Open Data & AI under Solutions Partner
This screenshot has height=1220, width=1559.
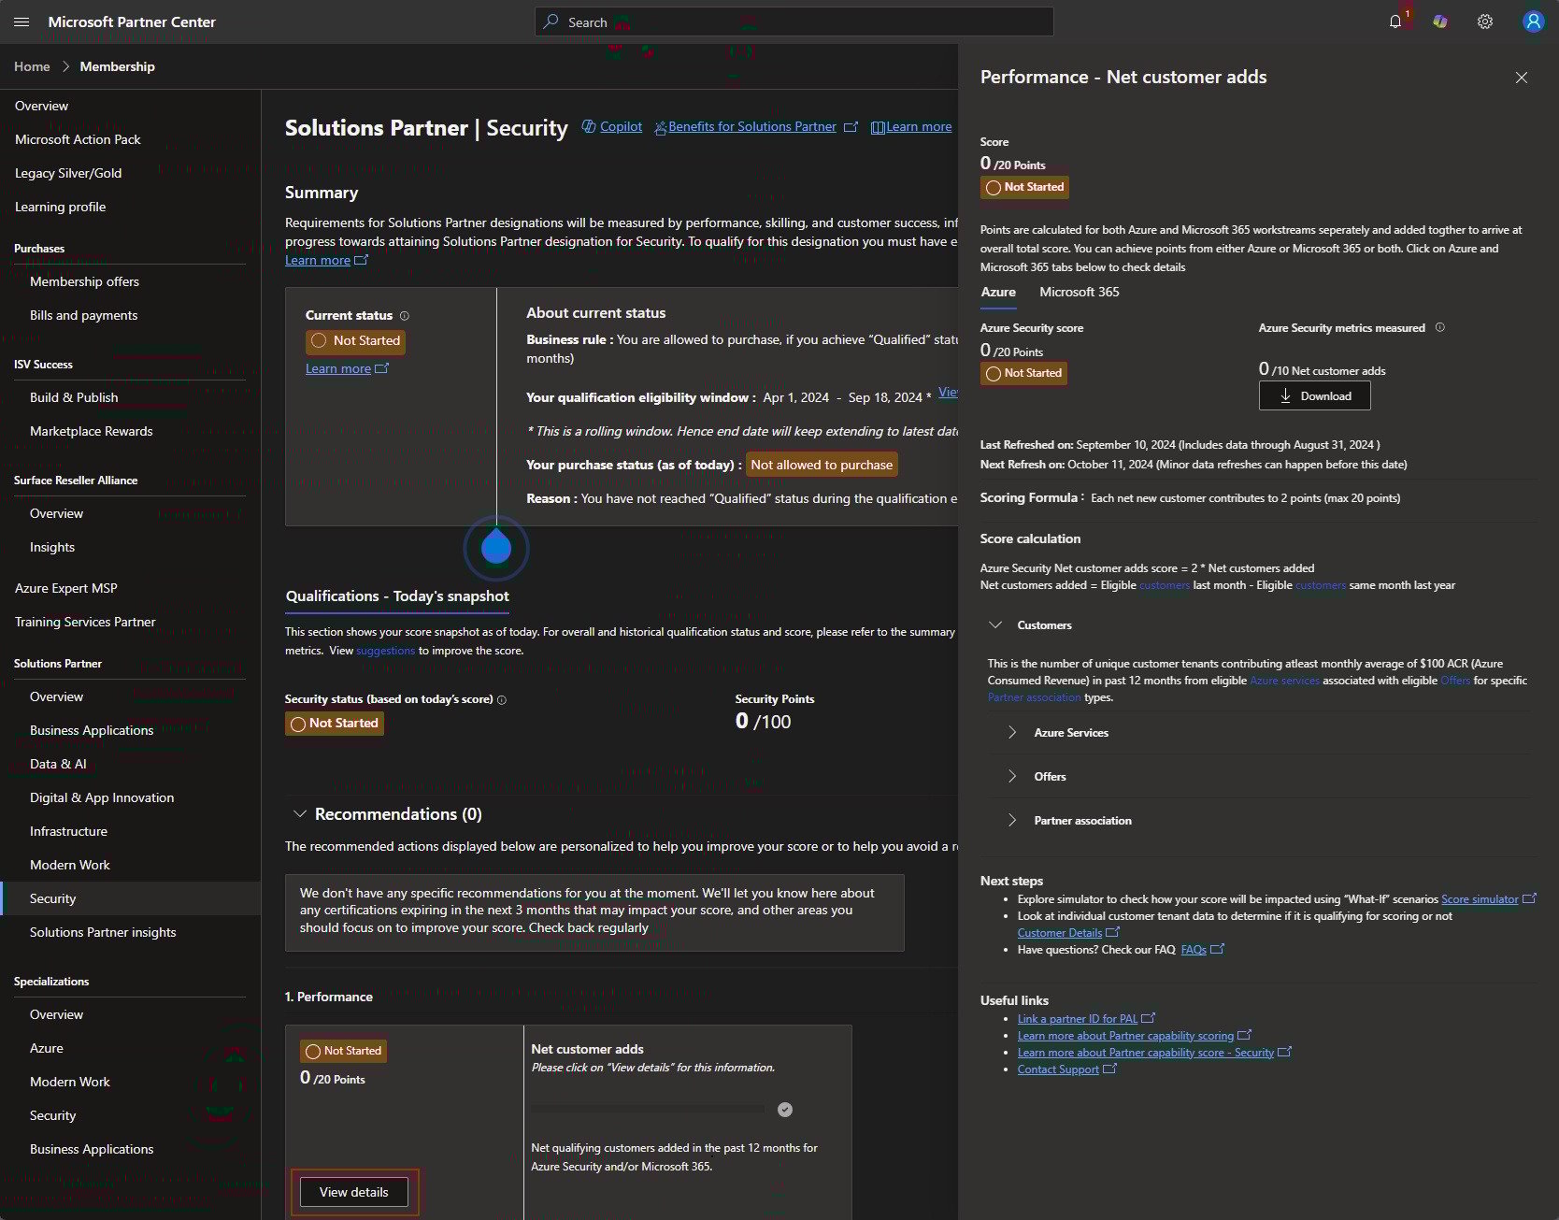(x=58, y=764)
